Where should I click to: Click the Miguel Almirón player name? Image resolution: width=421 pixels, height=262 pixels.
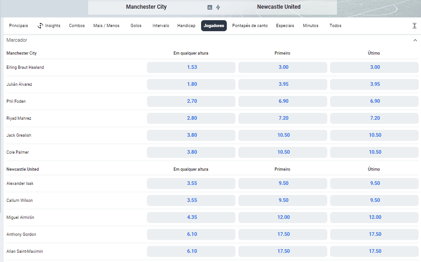(x=20, y=217)
